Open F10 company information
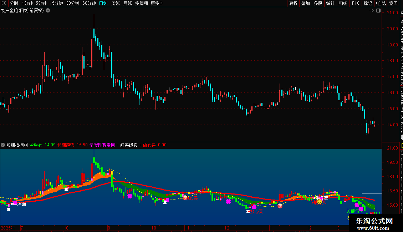 pyautogui.click(x=356, y=3)
